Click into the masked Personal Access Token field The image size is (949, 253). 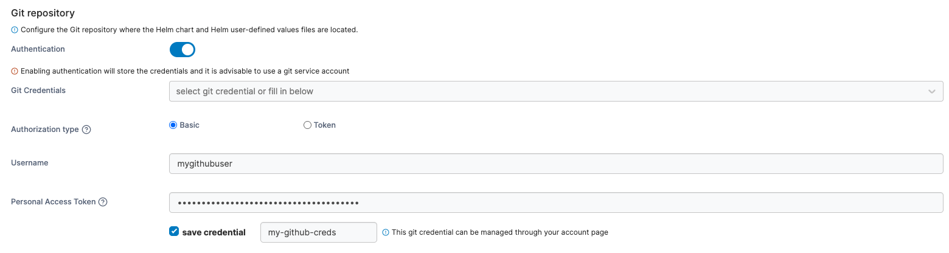tap(555, 203)
